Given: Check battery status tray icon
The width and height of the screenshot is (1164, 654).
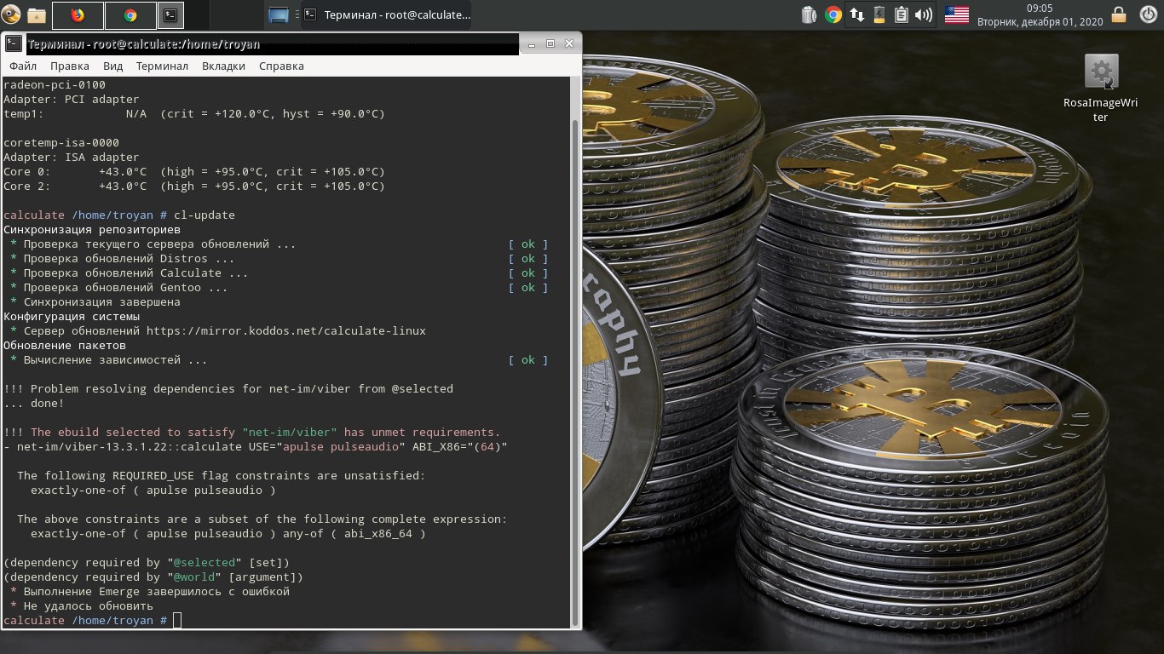Looking at the screenshot, I should tap(879, 14).
